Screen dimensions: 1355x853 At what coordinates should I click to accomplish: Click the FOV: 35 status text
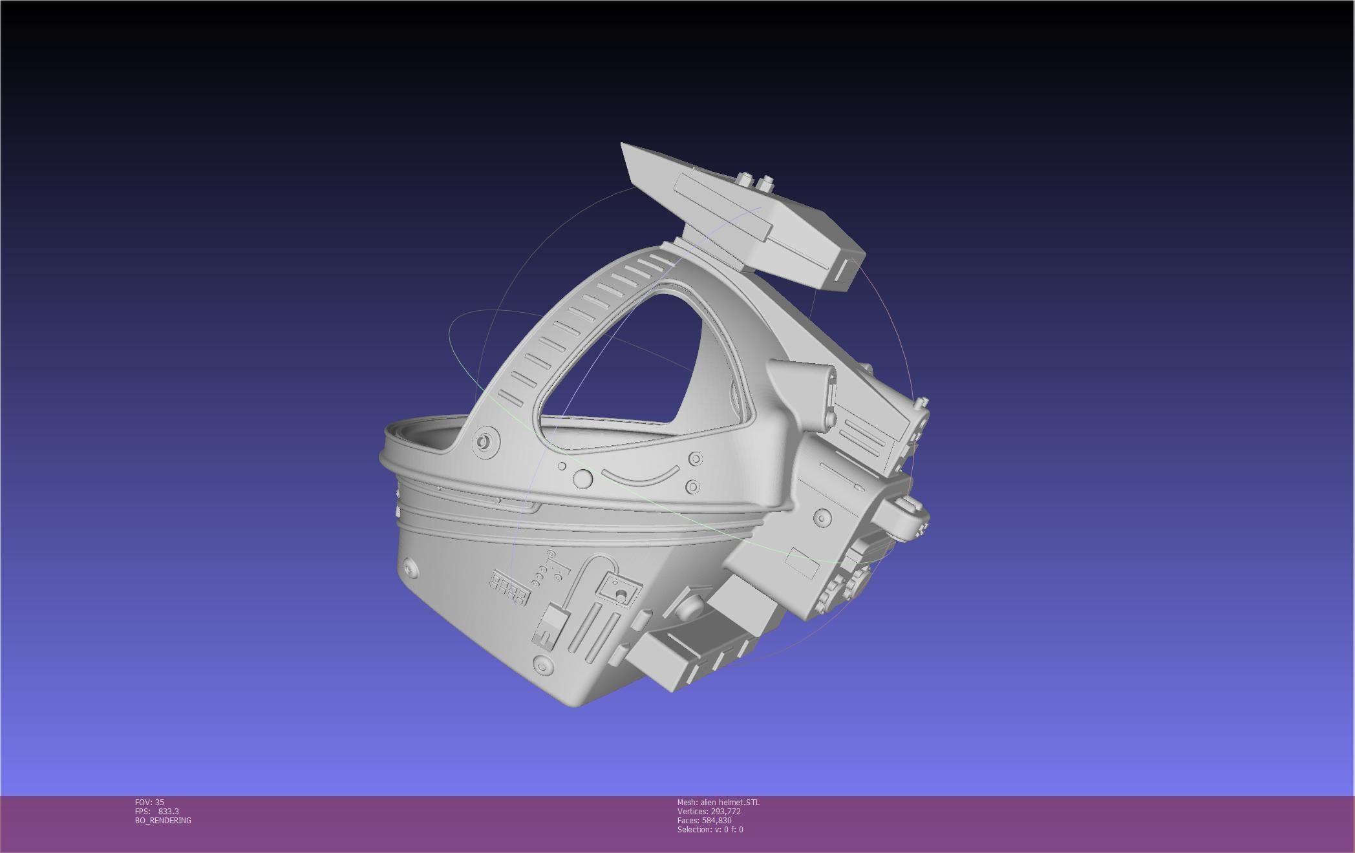click(149, 802)
